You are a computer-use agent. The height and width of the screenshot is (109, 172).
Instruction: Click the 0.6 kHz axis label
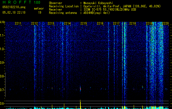coord(2,104)
